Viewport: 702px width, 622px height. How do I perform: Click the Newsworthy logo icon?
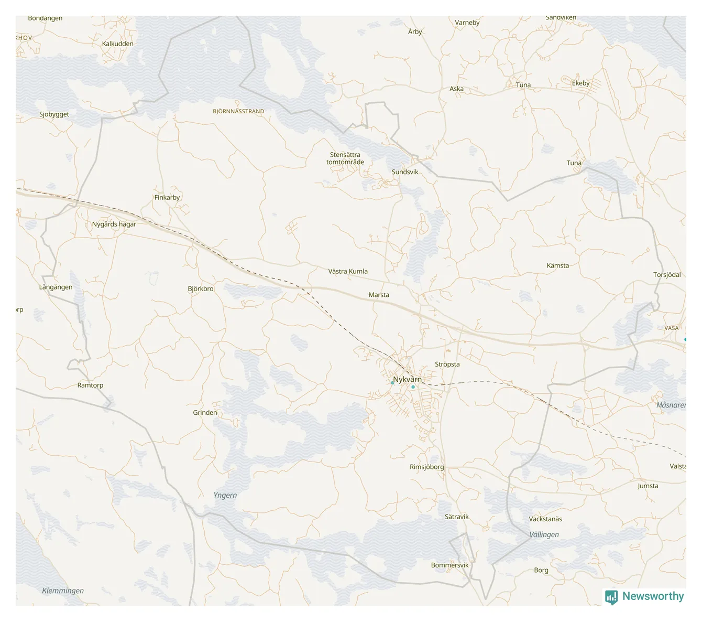[611, 597]
